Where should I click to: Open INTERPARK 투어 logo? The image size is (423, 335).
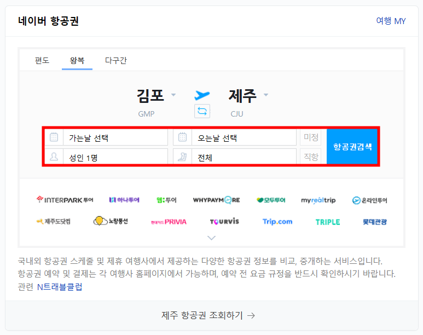pyautogui.click(x=65, y=200)
